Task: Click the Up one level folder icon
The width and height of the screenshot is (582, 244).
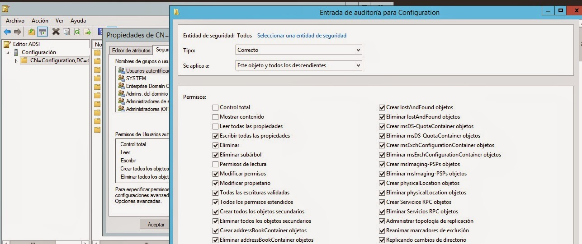Action: [31, 32]
